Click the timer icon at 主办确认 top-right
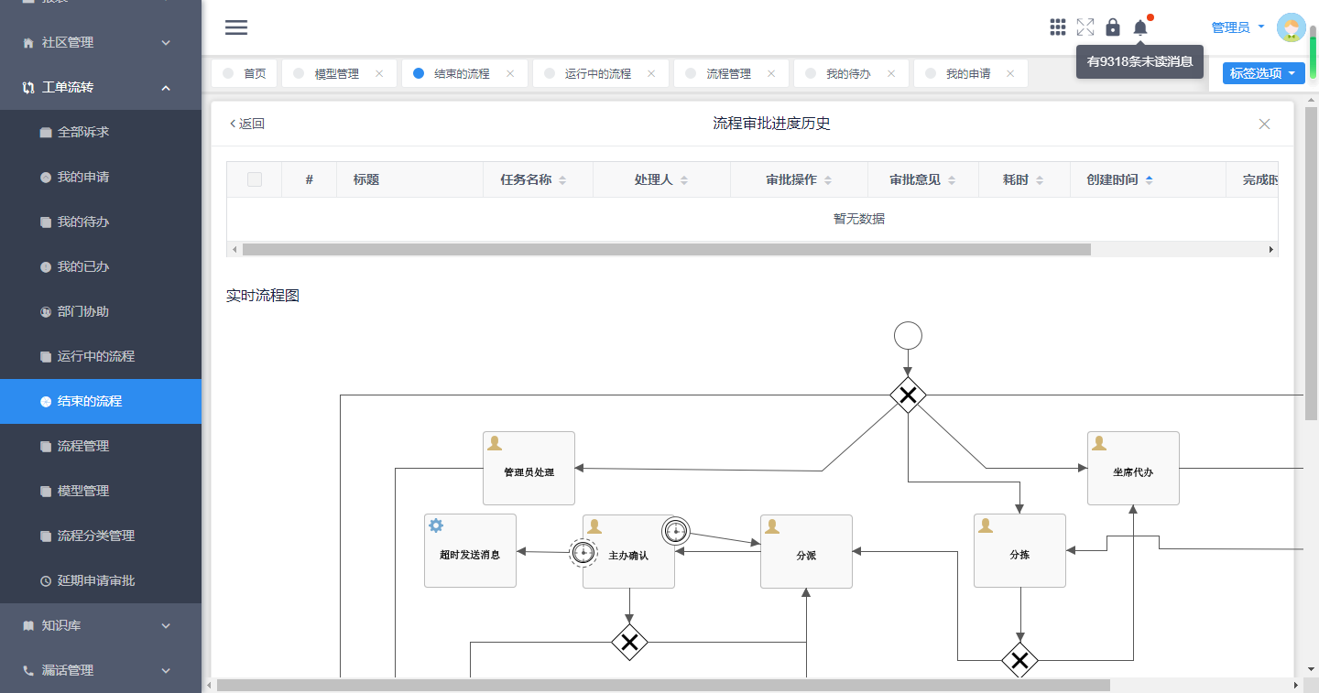This screenshot has width=1319, height=693. [676, 530]
